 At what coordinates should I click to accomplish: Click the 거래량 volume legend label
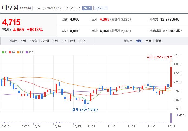tap(182, 115)
